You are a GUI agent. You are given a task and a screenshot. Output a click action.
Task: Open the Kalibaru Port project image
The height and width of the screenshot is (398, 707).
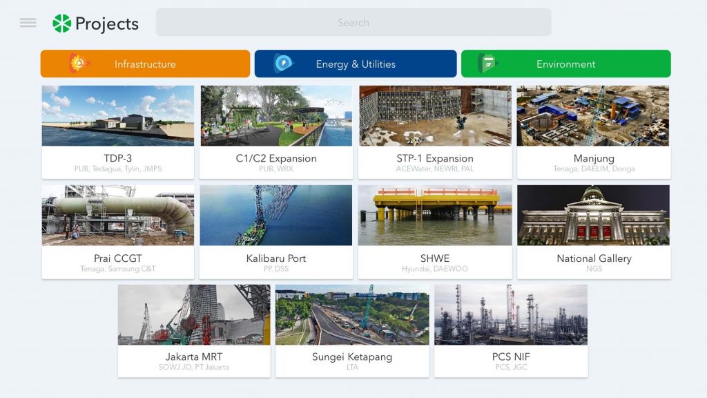coord(276,216)
